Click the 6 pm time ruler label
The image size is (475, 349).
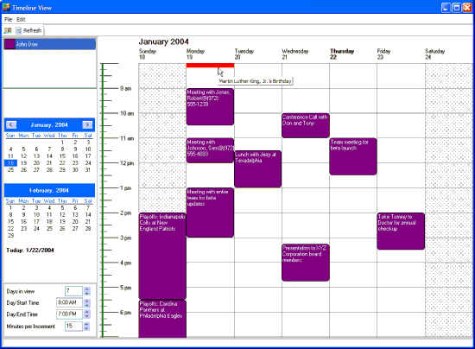(126, 313)
